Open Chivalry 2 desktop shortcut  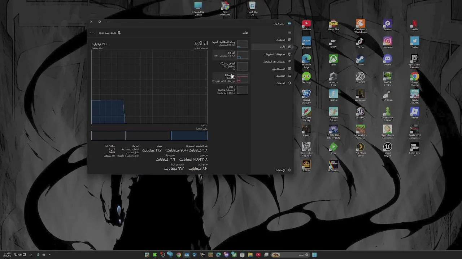click(x=361, y=113)
